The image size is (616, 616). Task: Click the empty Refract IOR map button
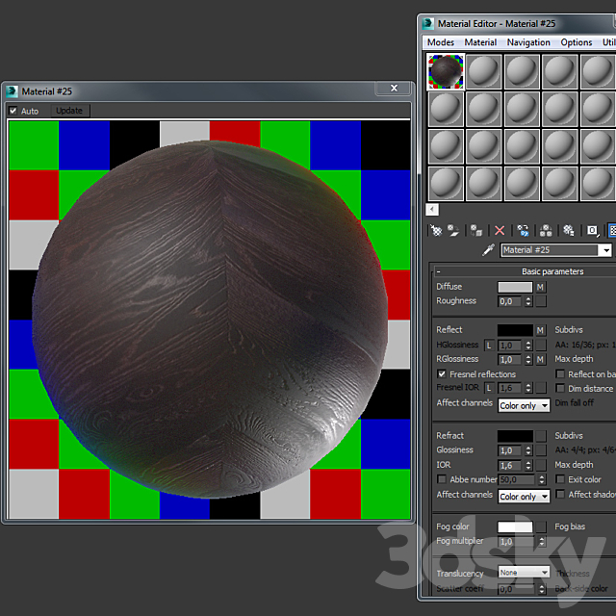(x=541, y=465)
